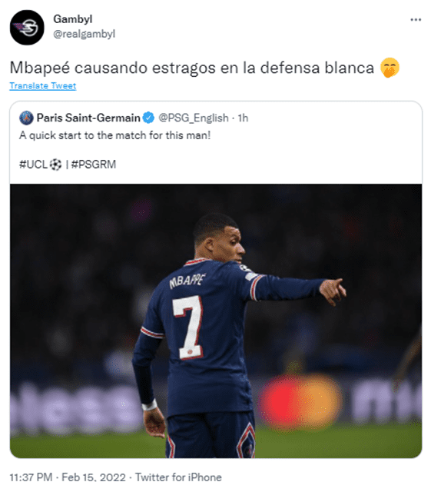Visit the @realgambyl handle

tap(85, 34)
